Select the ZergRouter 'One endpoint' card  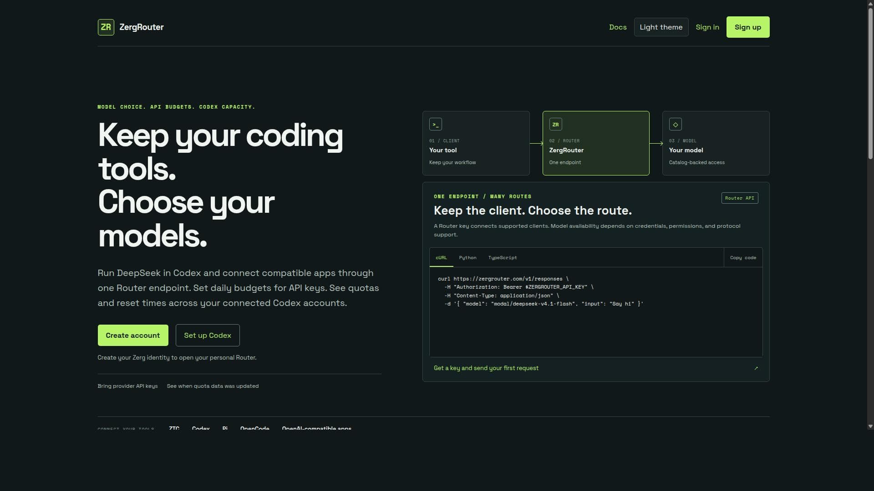pyautogui.click(x=596, y=143)
